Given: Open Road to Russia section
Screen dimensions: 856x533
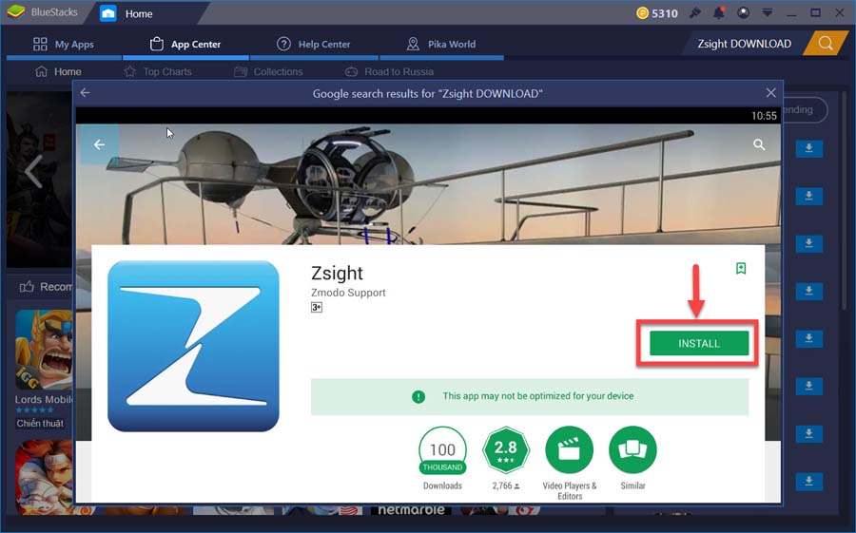Looking at the screenshot, I should coord(389,71).
